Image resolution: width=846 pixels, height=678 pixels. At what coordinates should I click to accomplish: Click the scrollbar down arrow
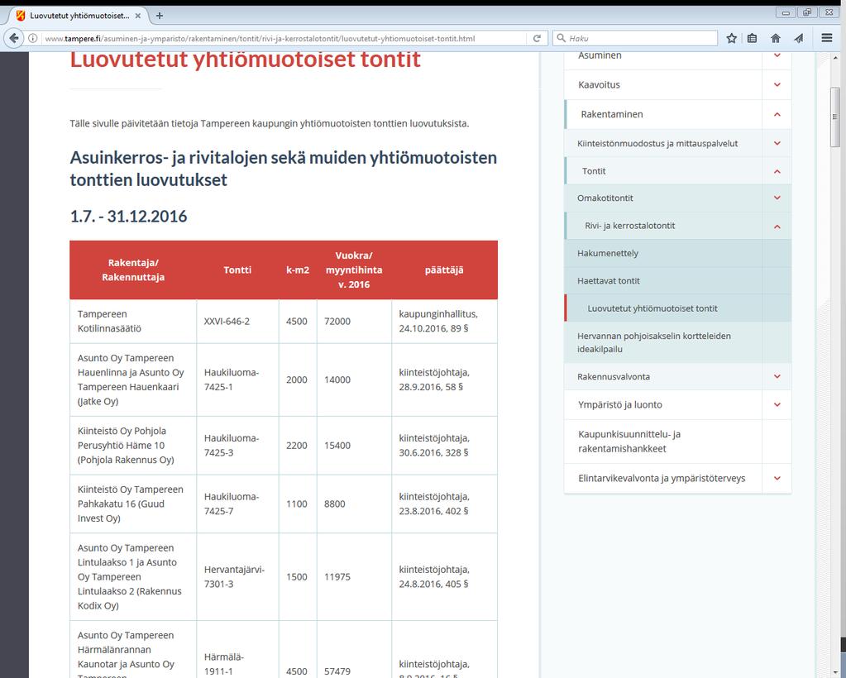(834, 672)
